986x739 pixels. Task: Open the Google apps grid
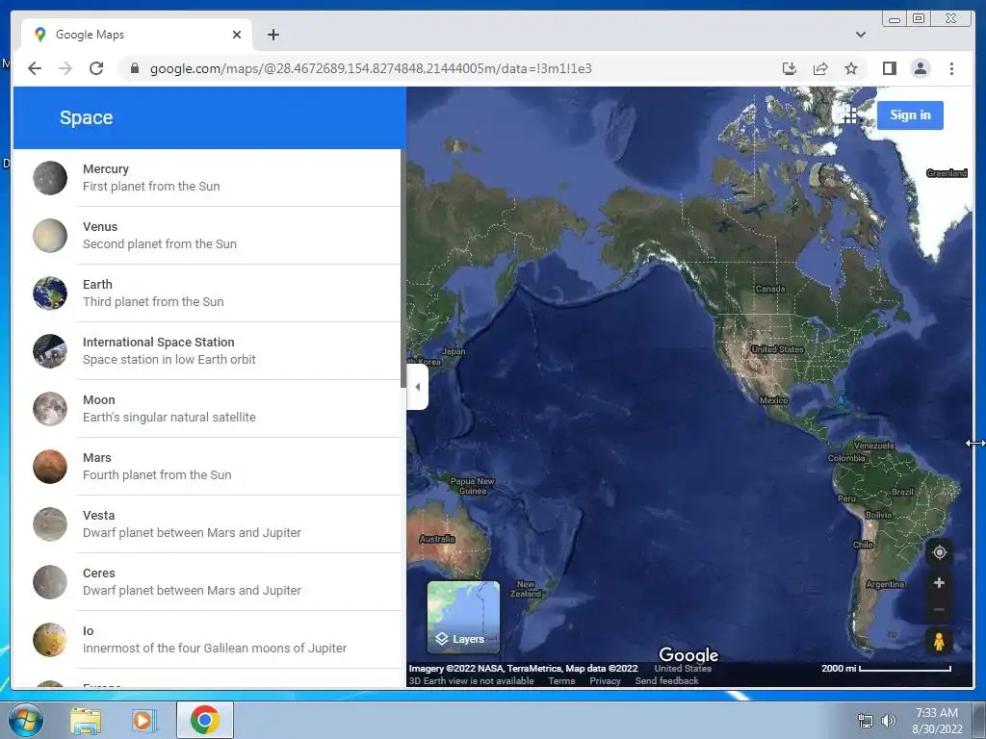(850, 115)
